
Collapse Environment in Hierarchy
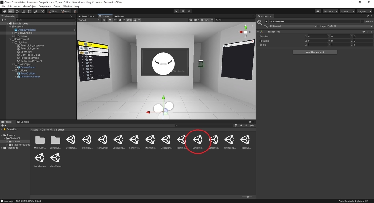tap(10, 39)
